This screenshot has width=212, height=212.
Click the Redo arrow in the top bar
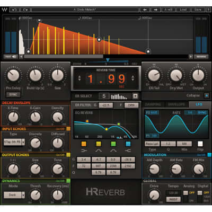25,10
